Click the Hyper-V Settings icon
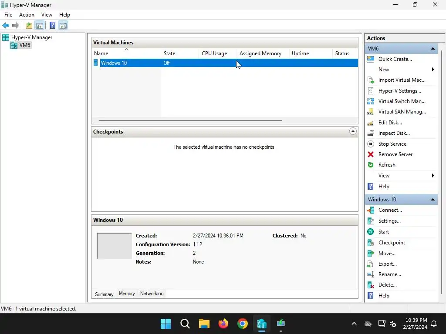The height and width of the screenshot is (334, 446). coord(371,91)
